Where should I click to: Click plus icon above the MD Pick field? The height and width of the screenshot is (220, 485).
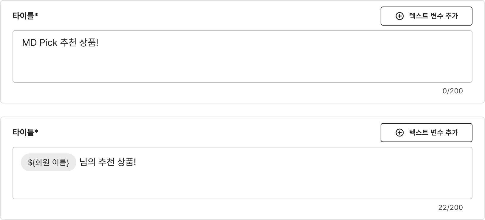[x=399, y=16]
